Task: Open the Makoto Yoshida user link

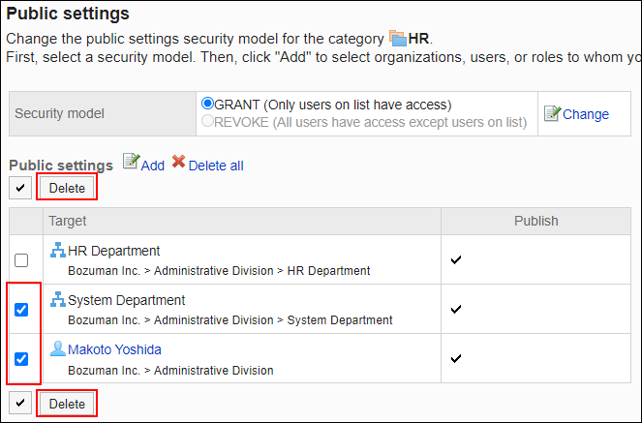Action: pyautogui.click(x=114, y=349)
